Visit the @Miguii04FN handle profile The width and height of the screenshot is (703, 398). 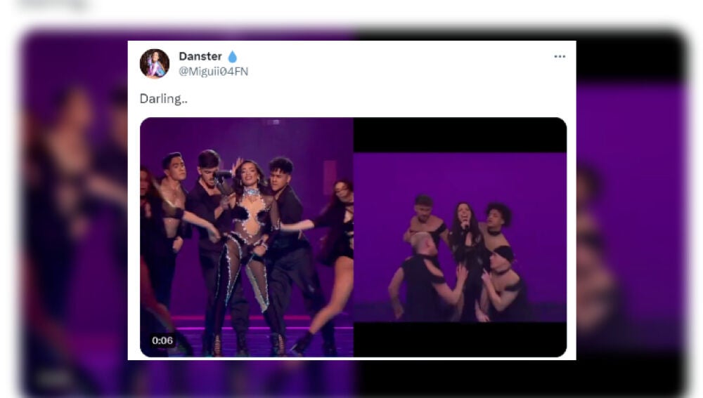point(214,72)
